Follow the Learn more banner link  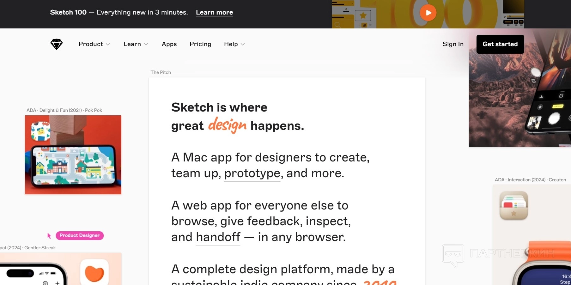pyautogui.click(x=215, y=12)
